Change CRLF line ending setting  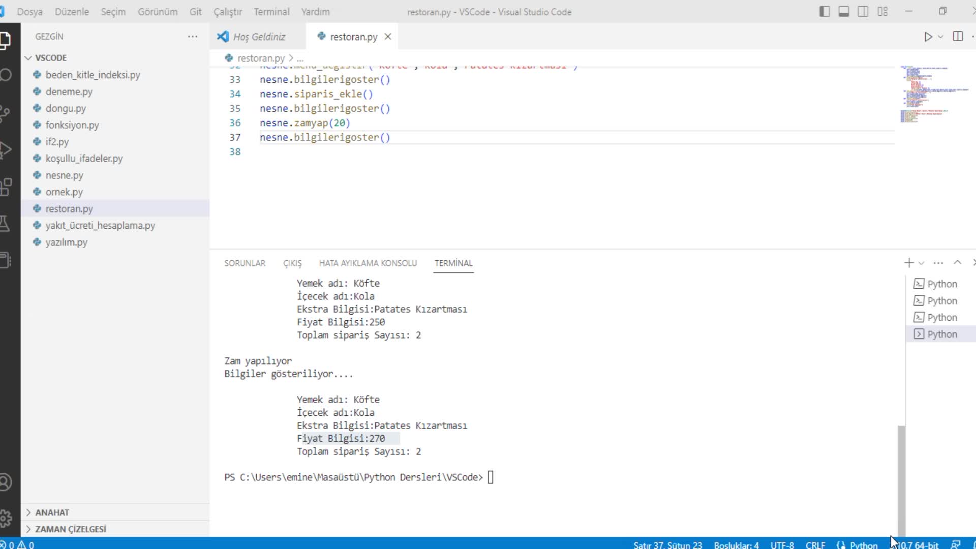815,544
